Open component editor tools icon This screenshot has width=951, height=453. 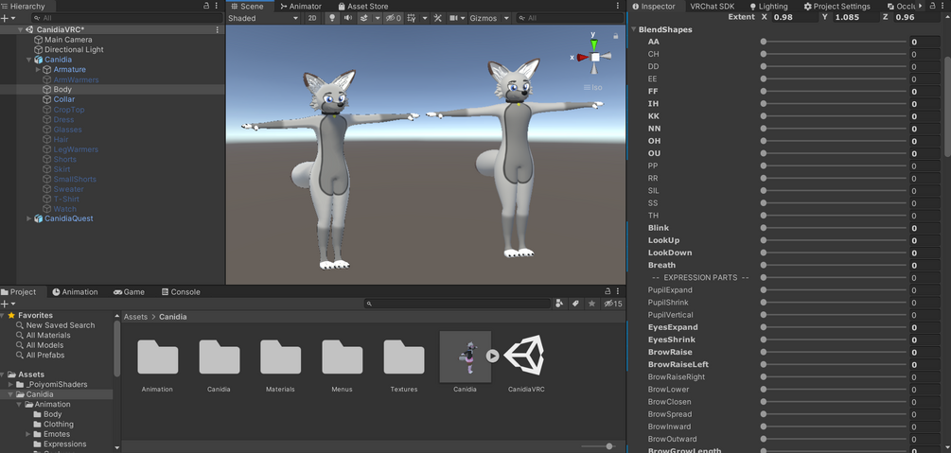[x=438, y=18]
